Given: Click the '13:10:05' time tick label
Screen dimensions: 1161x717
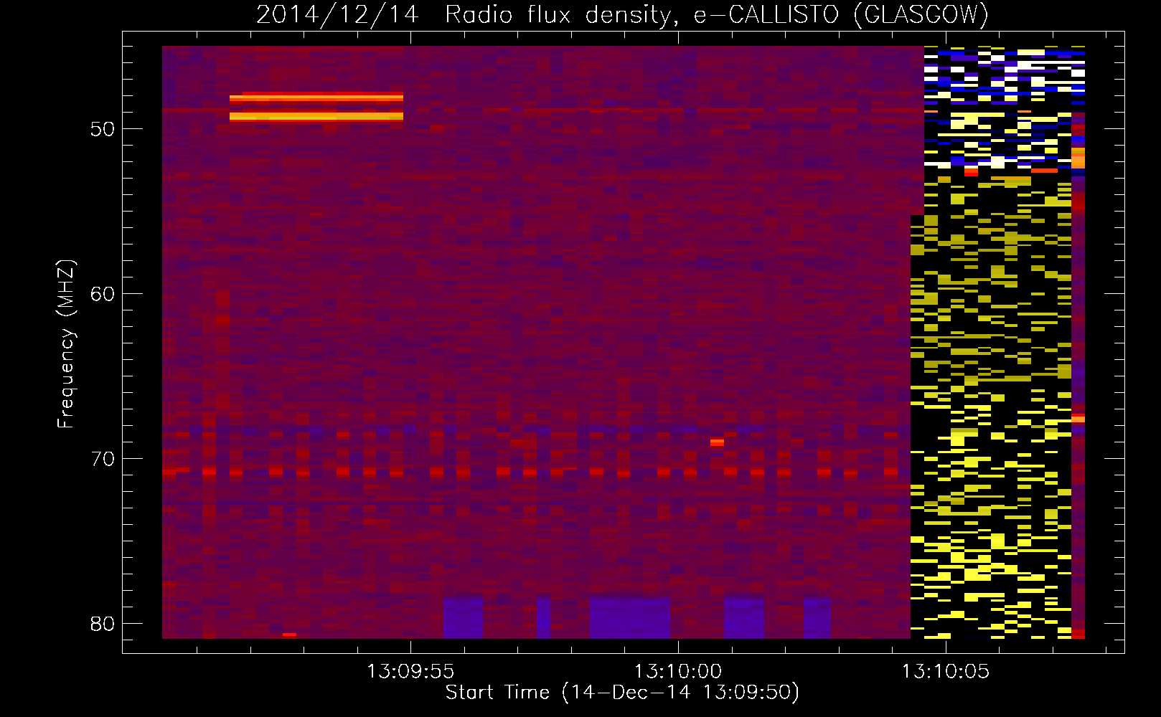Looking at the screenshot, I should coord(946,672).
